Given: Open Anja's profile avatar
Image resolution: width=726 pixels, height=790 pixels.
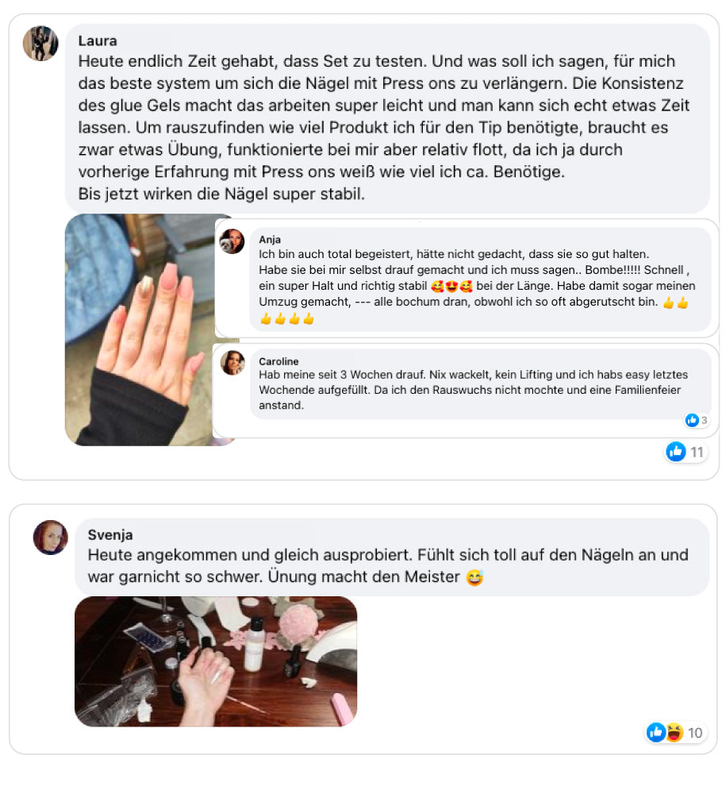Looking at the screenshot, I should click(232, 241).
